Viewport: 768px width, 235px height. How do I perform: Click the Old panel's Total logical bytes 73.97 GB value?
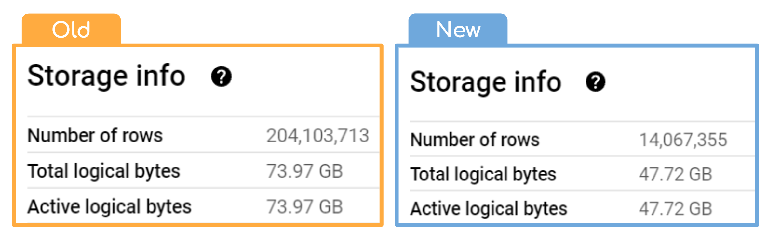pos(304,171)
